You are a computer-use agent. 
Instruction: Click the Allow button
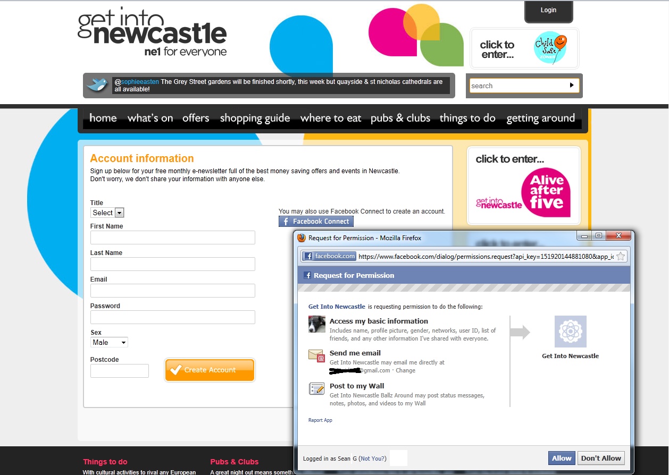(x=562, y=458)
